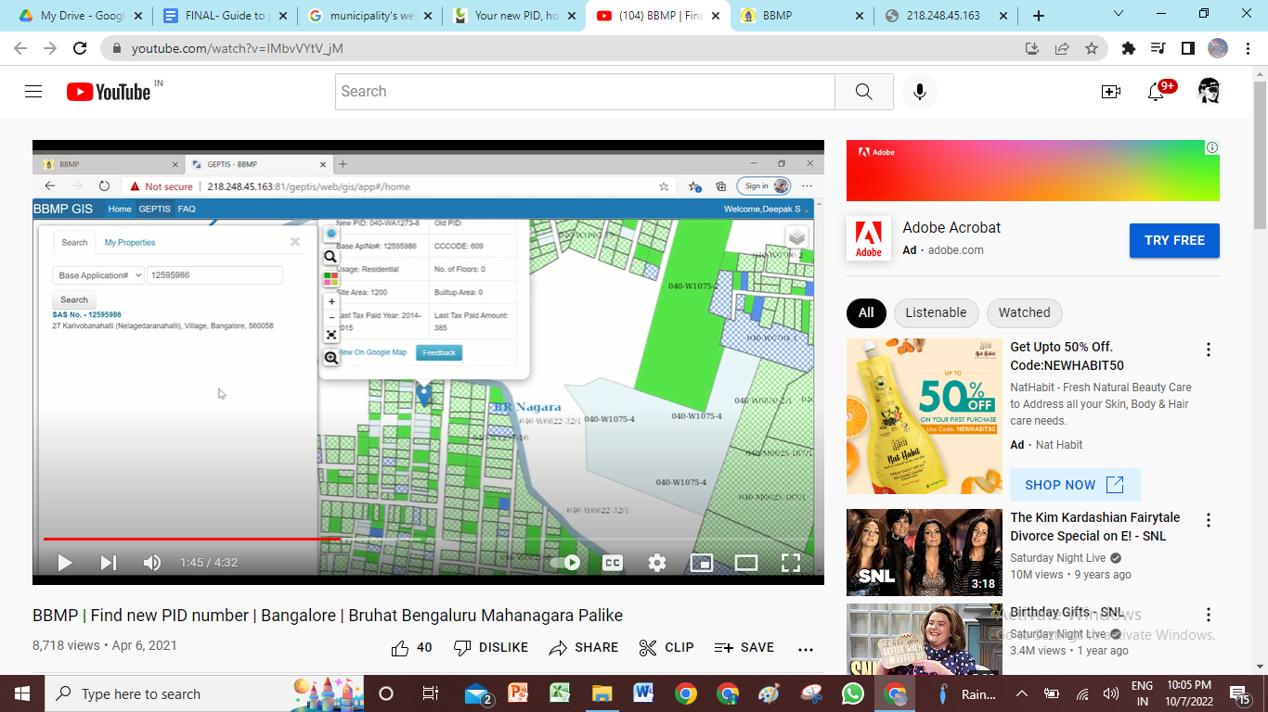The width and height of the screenshot is (1268, 712).
Task: Select the Listenable filter chip
Action: coord(936,312)
